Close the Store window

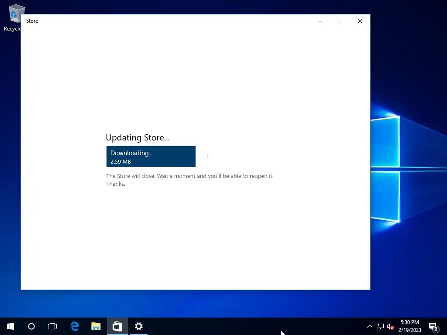point(360,21)
